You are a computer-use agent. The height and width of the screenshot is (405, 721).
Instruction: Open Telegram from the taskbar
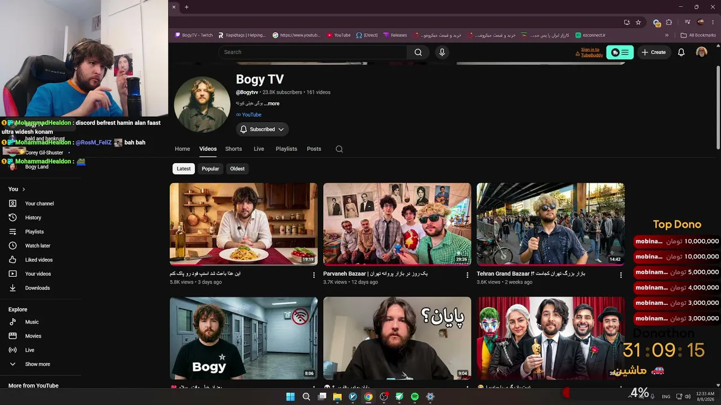(x=399, y=397)
